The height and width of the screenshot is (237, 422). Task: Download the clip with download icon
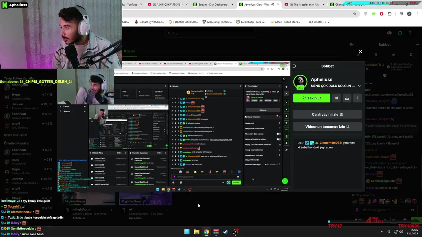point(347,98)
